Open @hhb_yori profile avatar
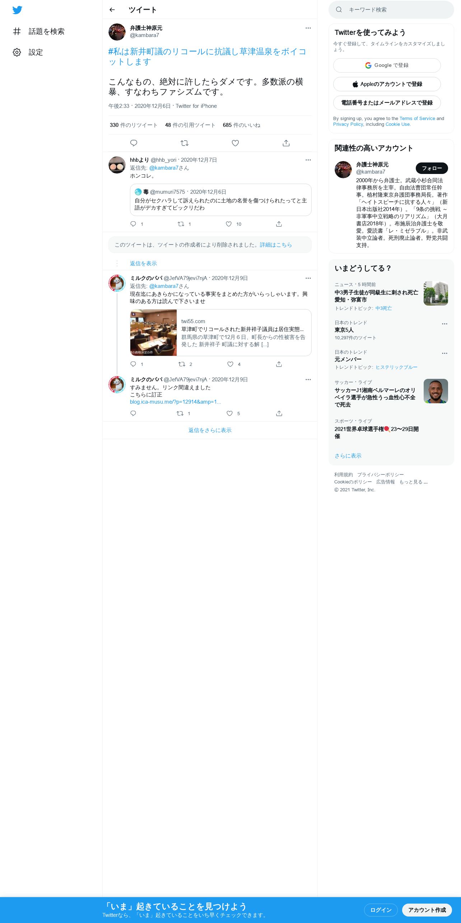This screenshot has width=461, height=923. pos(117,165)
